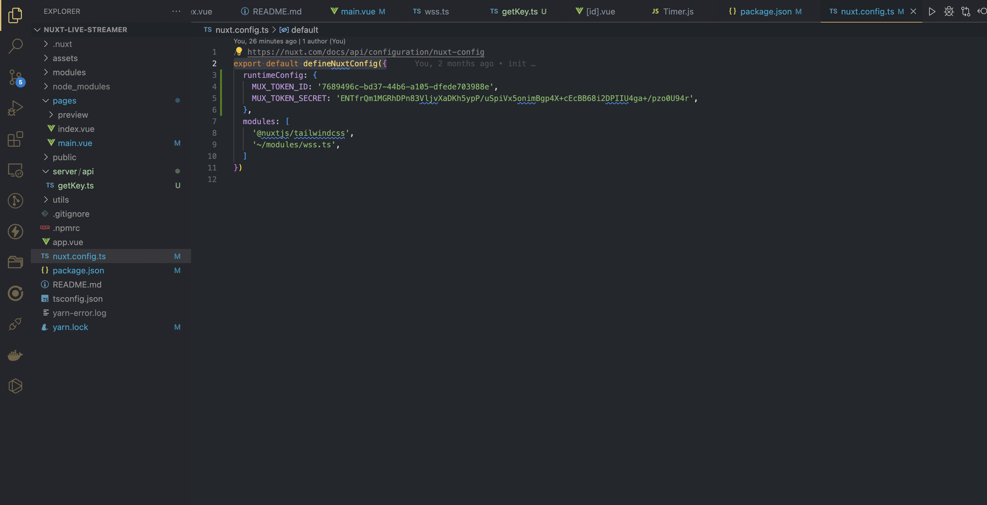Expand the public folder
The image size is (987, 505).
pos(110,157)
